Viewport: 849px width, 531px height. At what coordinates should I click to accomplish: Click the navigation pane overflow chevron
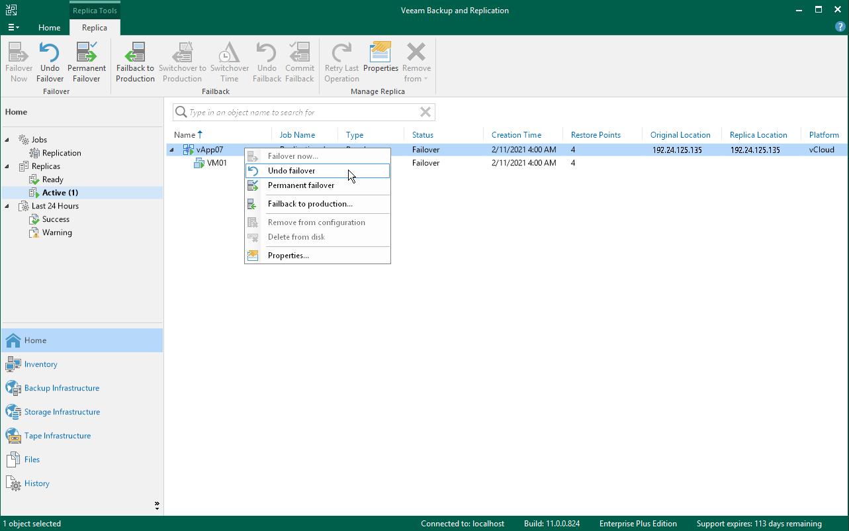pyautogui.click(x=157, y=506)
